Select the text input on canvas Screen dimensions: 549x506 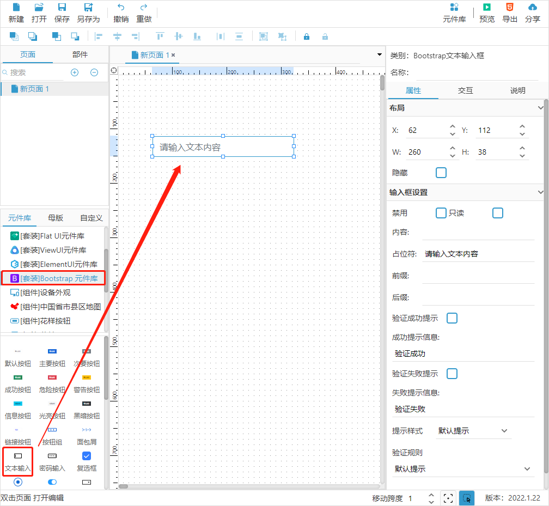tap(223, 147)
